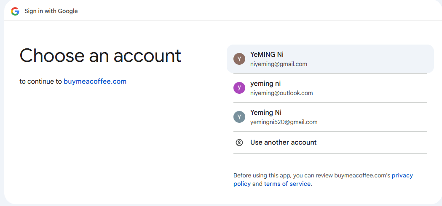Click the niyeming@gmail.com email address
This screenshot has width=442, height=206.
coord(279,64)
